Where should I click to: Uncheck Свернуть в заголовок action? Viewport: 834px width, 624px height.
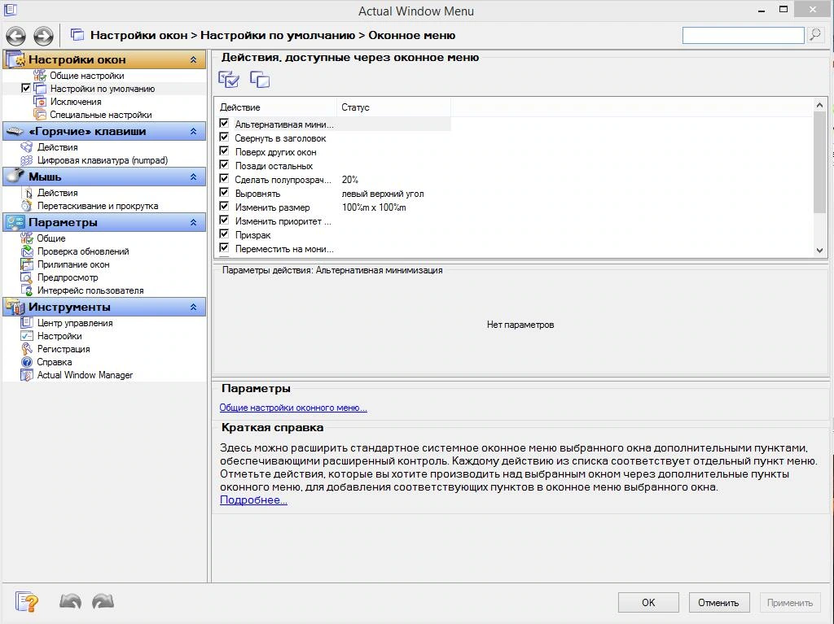click(224, 137)
